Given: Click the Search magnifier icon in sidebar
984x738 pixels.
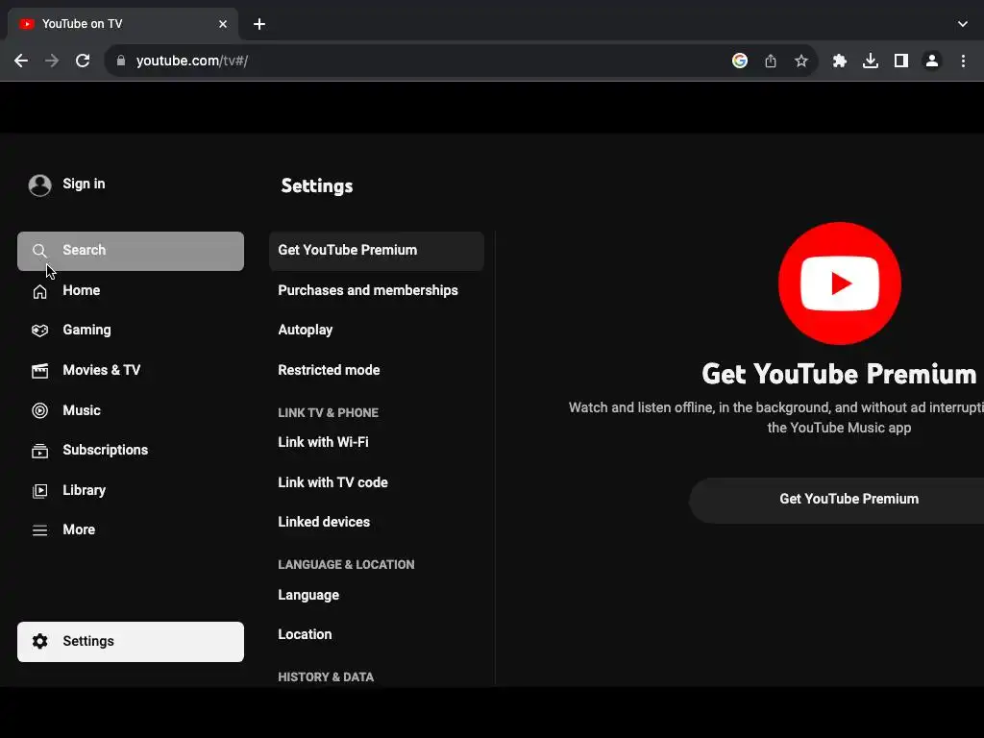Looking at the screenshot, I should coord(39,251).
